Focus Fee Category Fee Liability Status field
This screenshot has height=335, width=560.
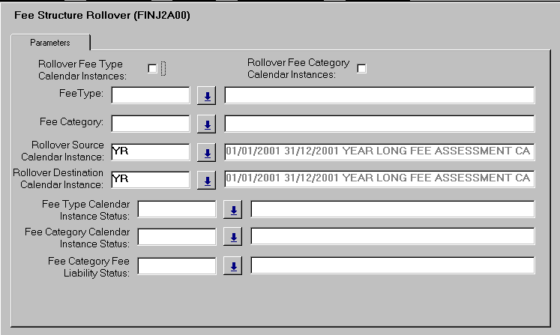(x=177, y=265)
